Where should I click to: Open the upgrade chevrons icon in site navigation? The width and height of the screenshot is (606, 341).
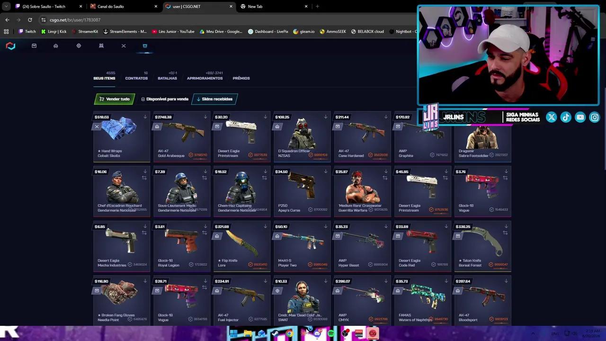(x=56, y=46)
